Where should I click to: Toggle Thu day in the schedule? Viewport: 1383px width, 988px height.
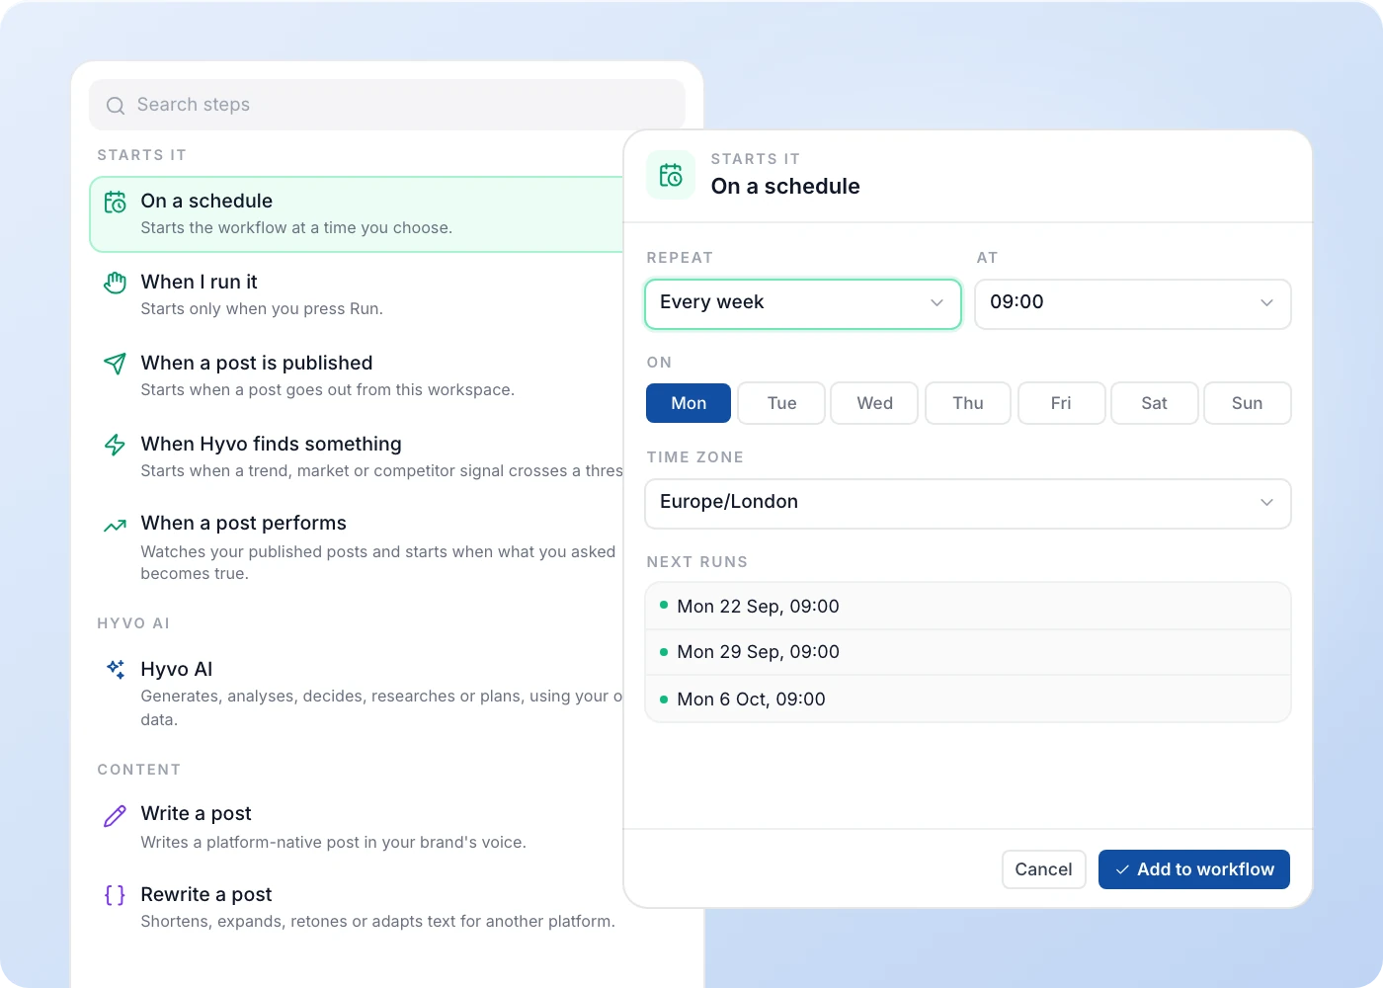(968, 403)
